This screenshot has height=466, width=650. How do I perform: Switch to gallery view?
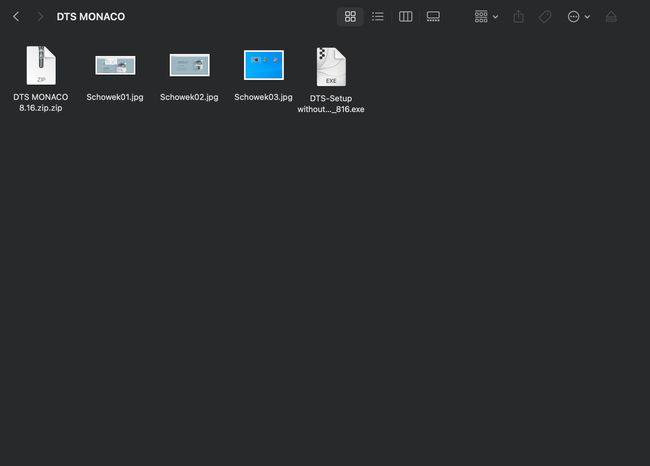[x=433, y=17]
